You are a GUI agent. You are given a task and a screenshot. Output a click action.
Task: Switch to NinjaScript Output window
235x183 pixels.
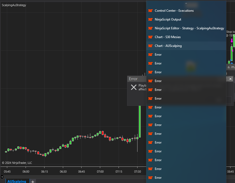186,19
